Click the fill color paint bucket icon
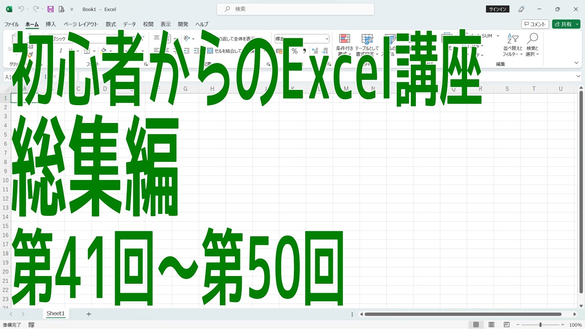This screenshot has height=329, width=585. point(104,51)
